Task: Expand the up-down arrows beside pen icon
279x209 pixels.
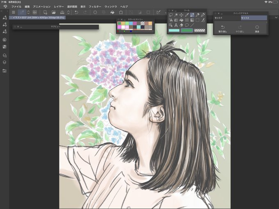Action: point(28,12)
